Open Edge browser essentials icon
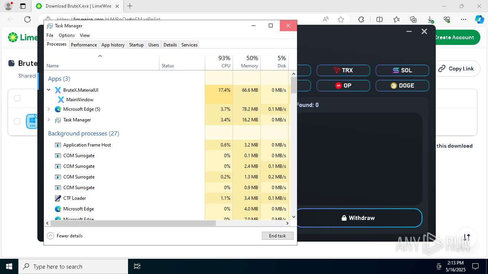The height and width of the screenshot is (274, 488). tap(447, 19)
